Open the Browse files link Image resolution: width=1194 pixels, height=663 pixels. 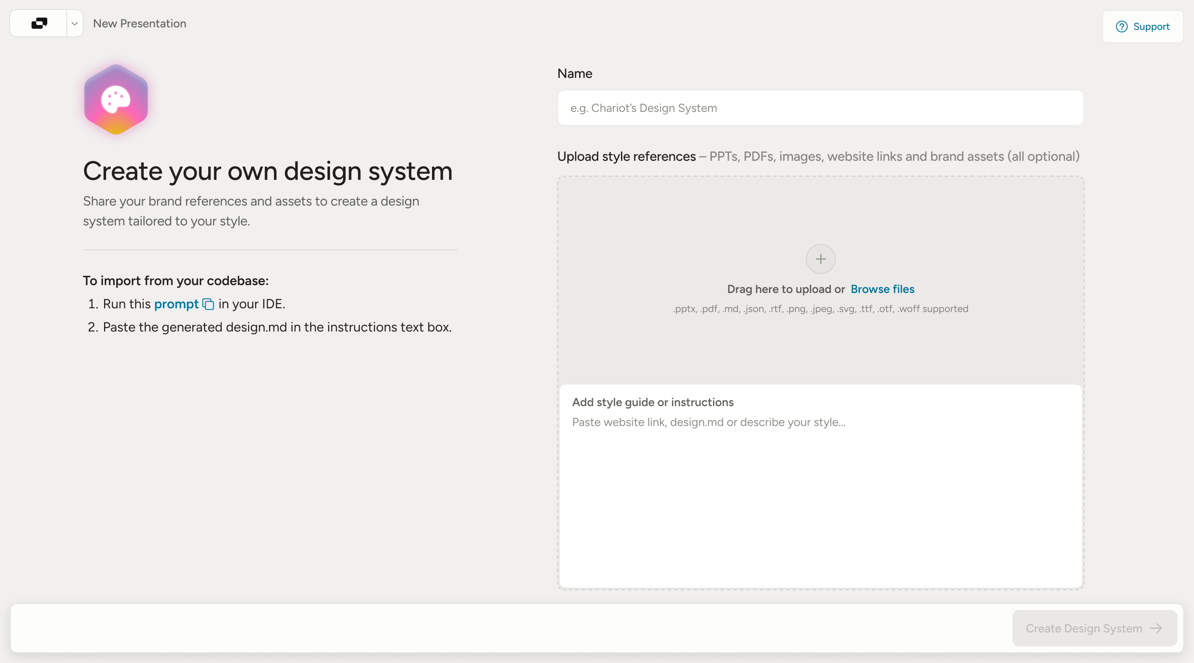coord(882,289)
